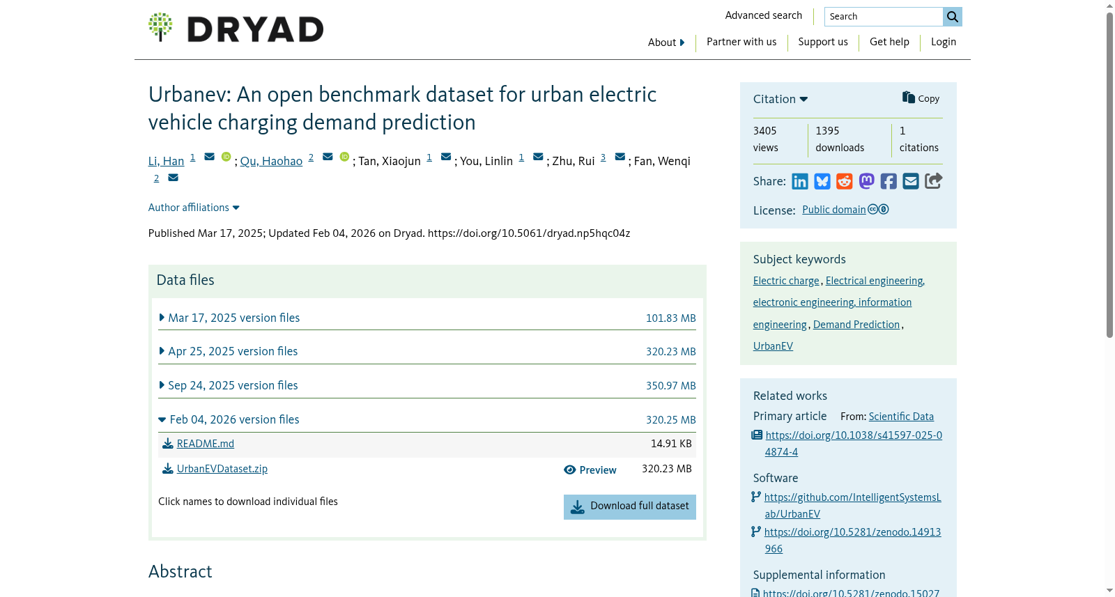
Task: Open UrbanEV keyword link
Action: click(x=773, y=346)
